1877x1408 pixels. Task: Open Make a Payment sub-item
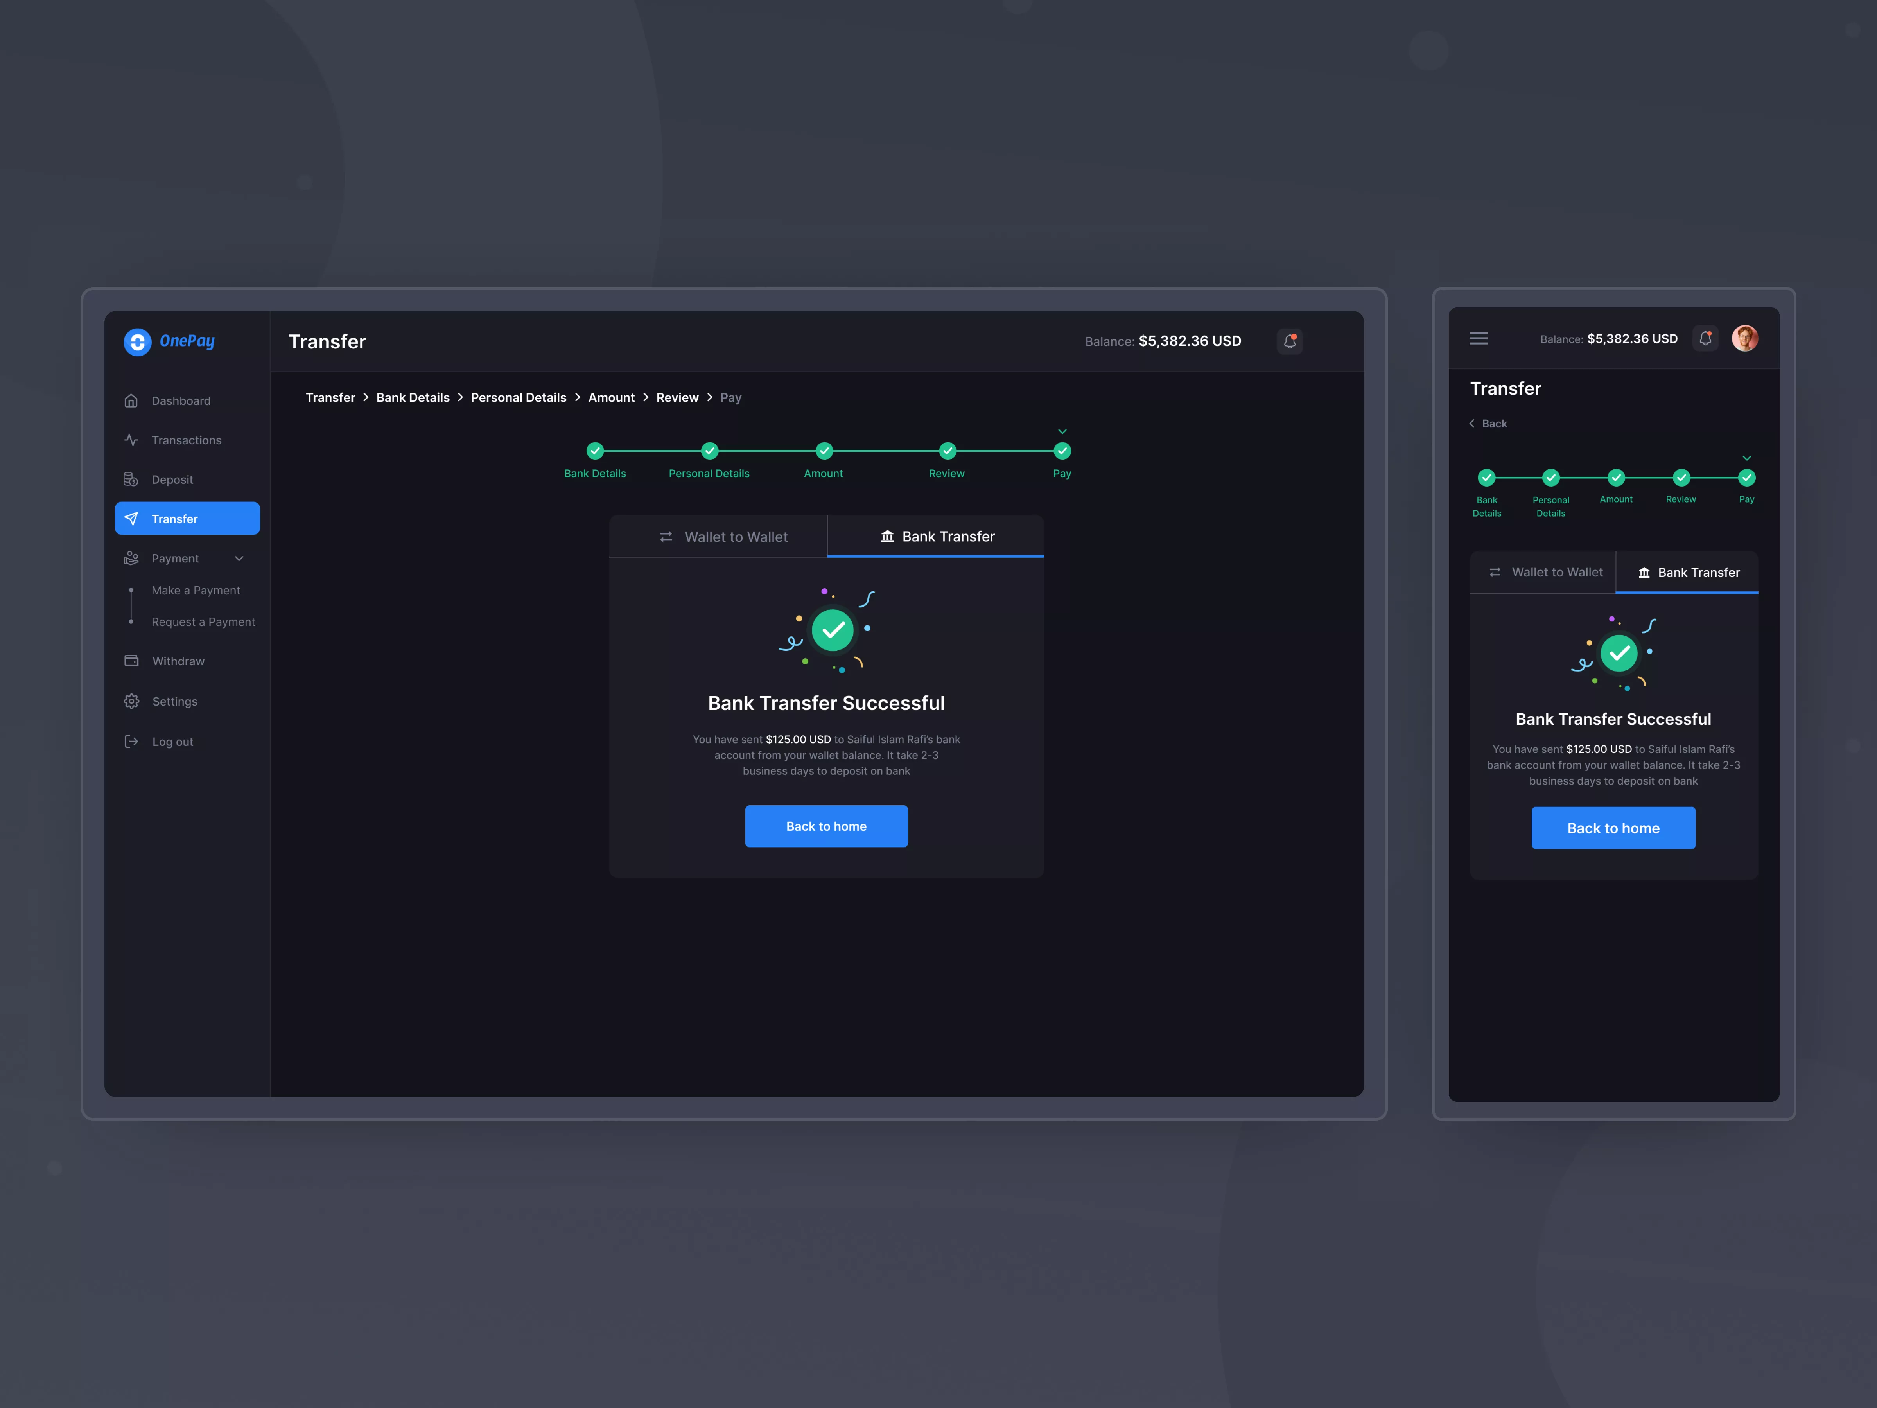pos(196,590)
